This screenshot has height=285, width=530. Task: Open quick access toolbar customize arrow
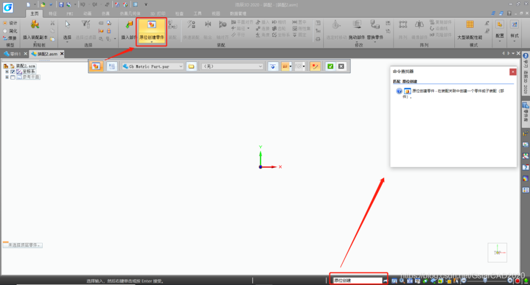(x=146, y=5)
